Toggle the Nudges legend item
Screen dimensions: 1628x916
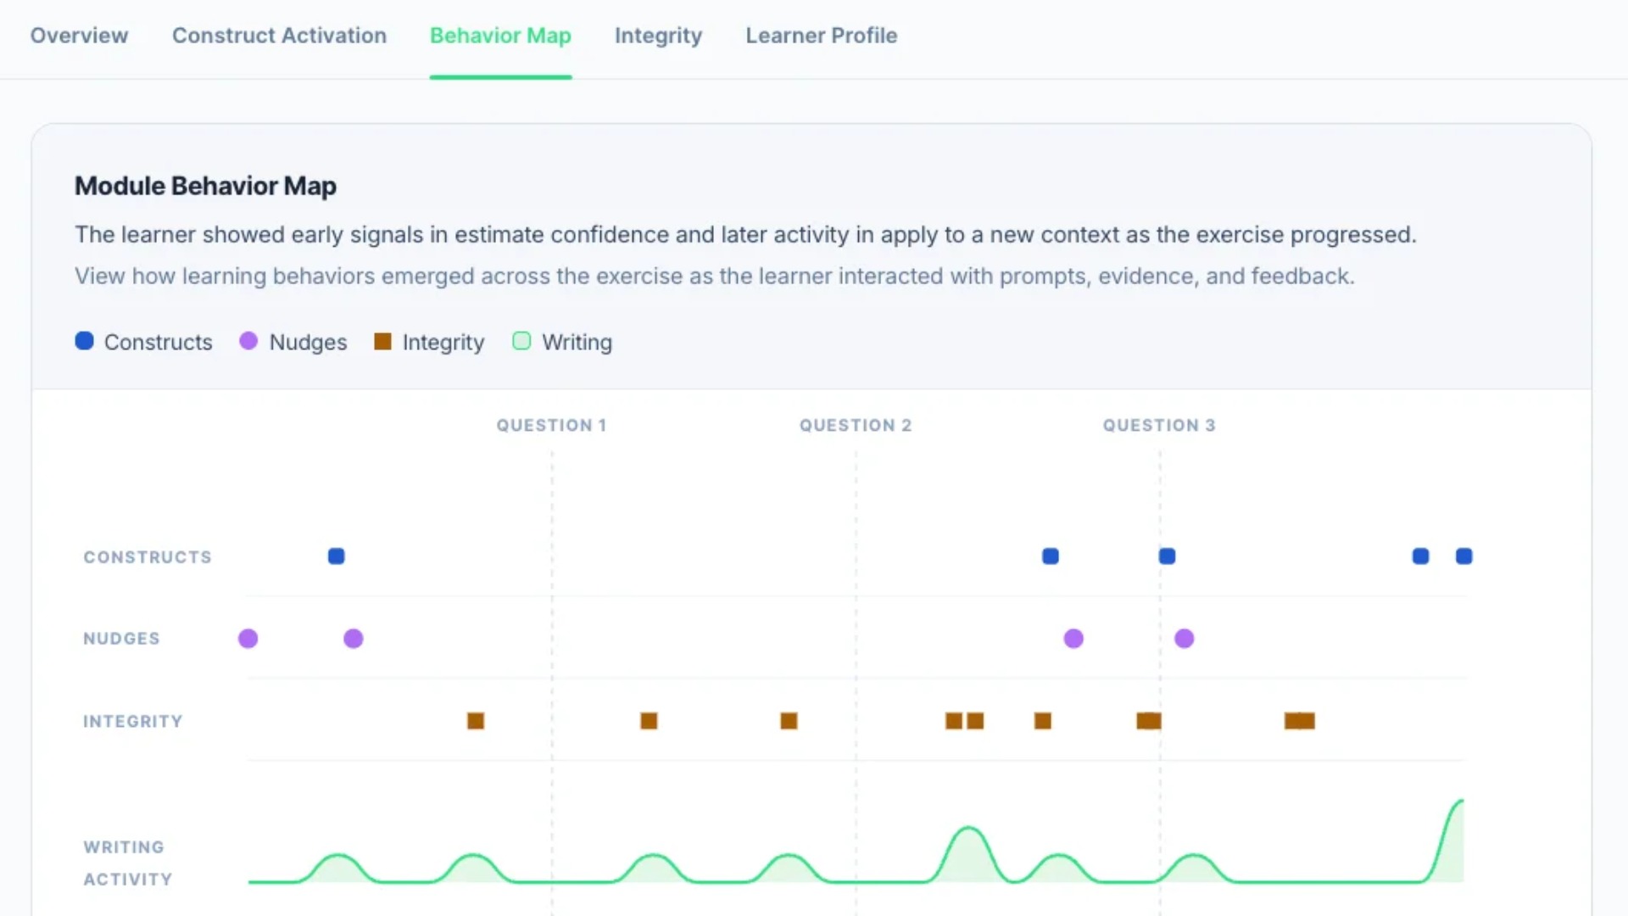coord(293,342)
